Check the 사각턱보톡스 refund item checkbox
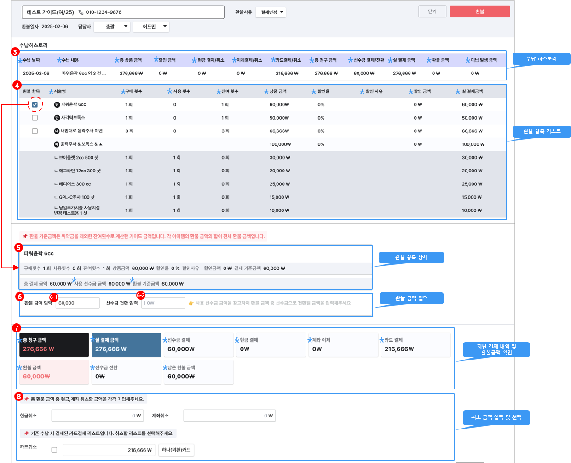571x463 pixels. pos(35,118)
